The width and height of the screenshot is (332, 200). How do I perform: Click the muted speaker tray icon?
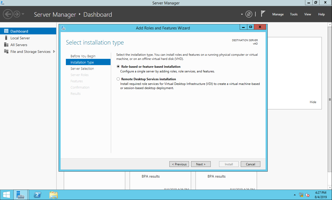307,195
